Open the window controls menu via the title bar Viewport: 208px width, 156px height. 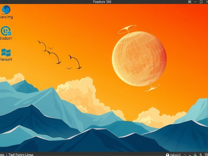pos(189,2)
